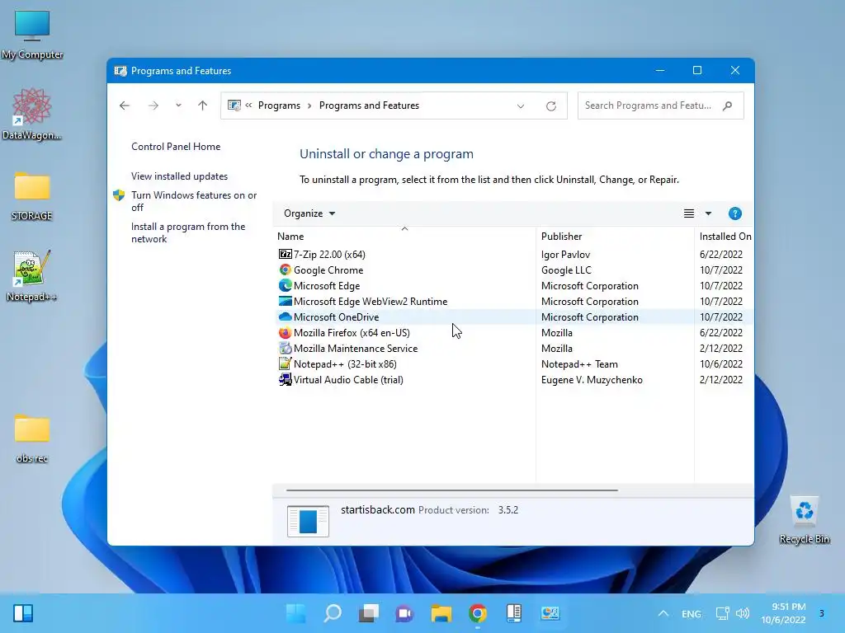This screenshot has width=845, height=633.
Task: Open Control Panel Home link
Action: click(176, 147)
